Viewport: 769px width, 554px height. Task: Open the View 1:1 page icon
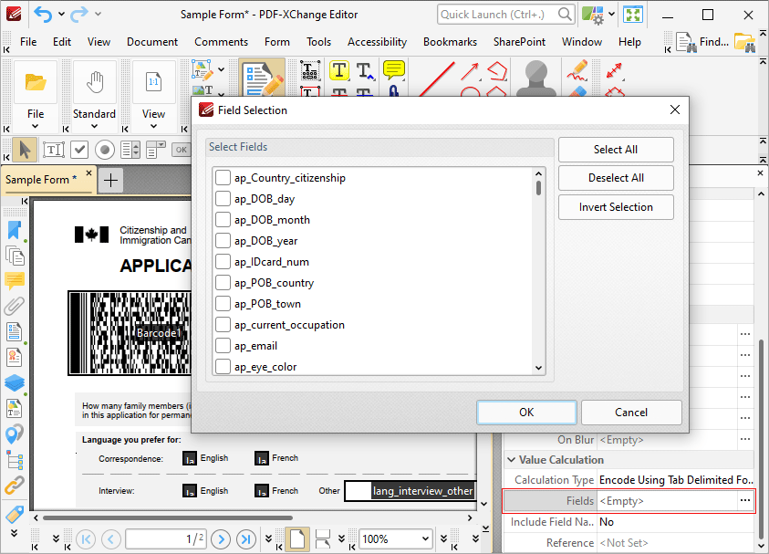point(153,82)
